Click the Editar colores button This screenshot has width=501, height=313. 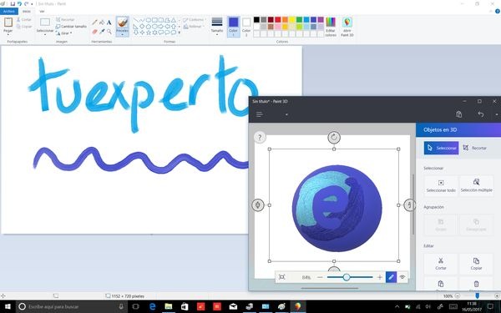(331, 27)
